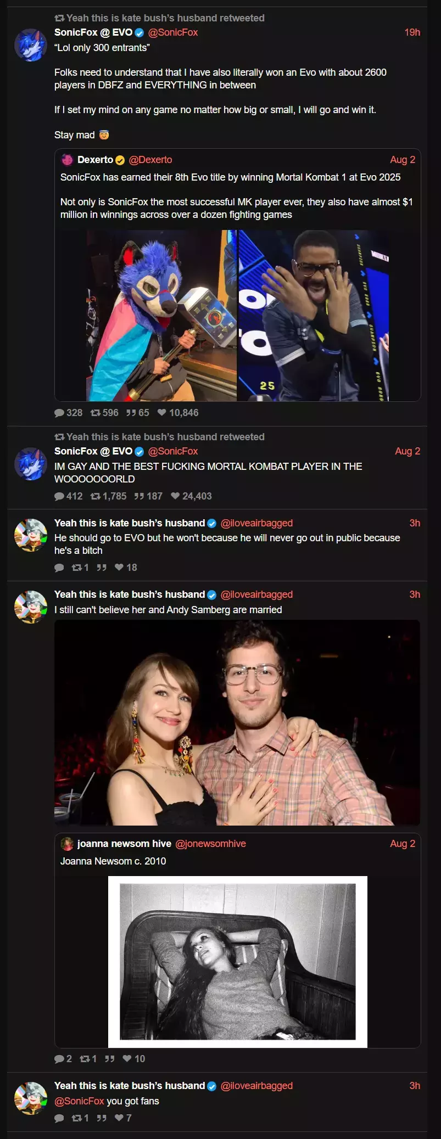Open the SonicFox furry suit hammer photo
The image size is (441, 1139).
pyautogui.click(x=162, y=316)
